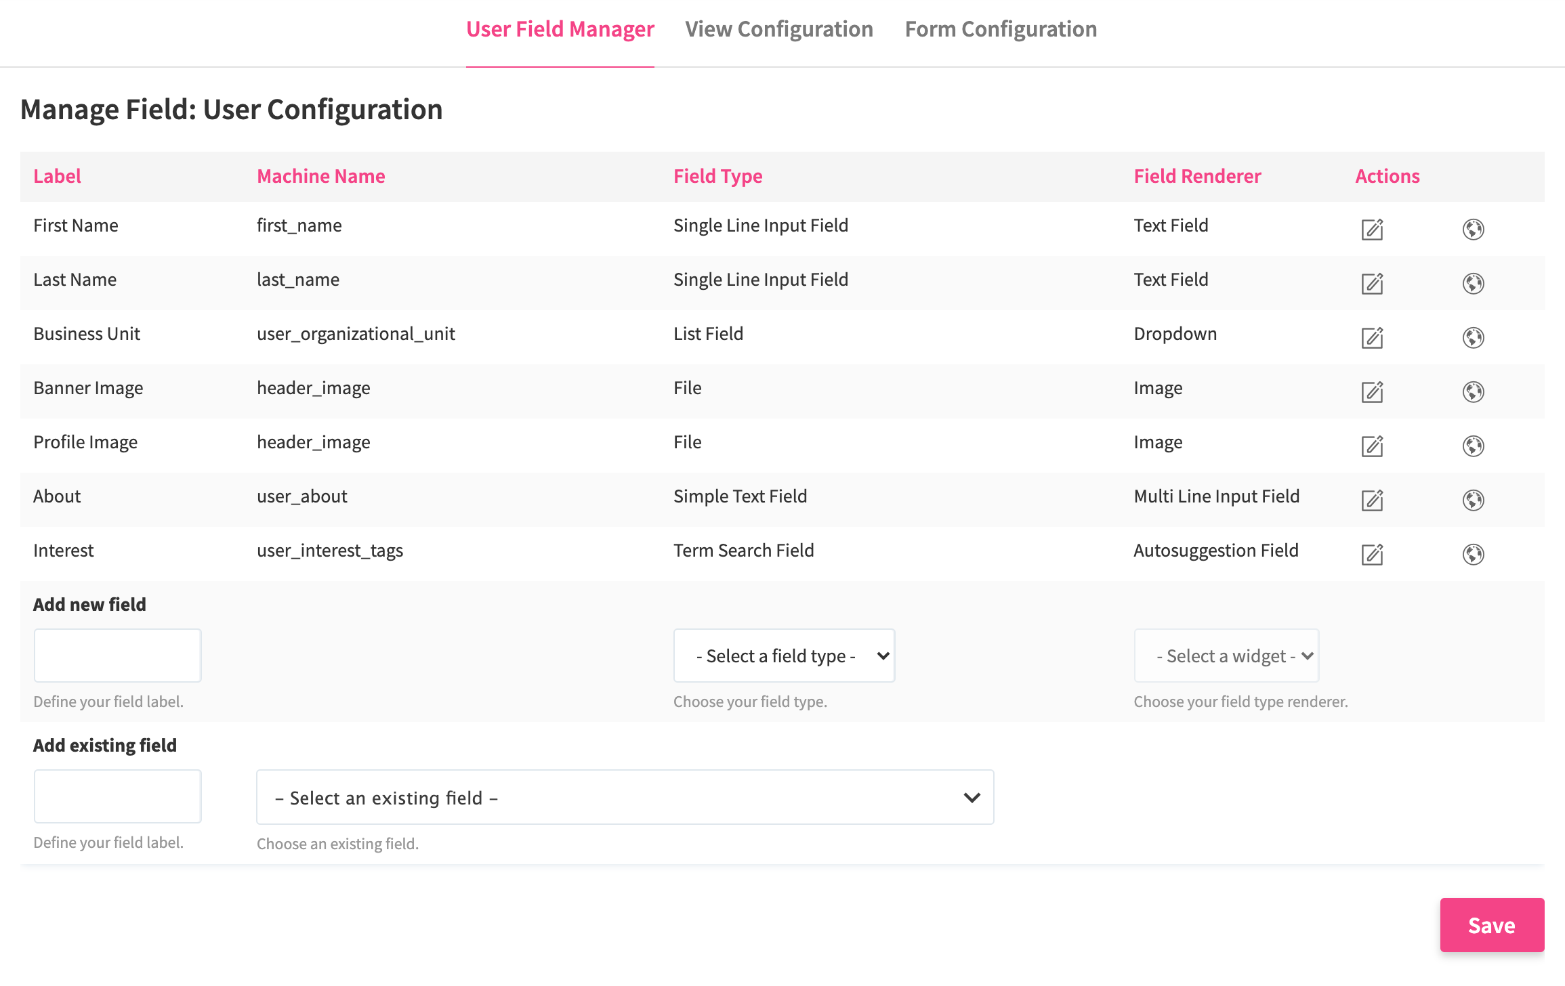Select the List Field type cell

point(708,334)
